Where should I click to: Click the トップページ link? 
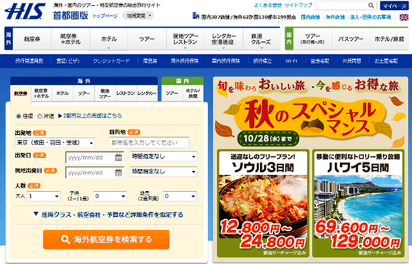(105, 16)
